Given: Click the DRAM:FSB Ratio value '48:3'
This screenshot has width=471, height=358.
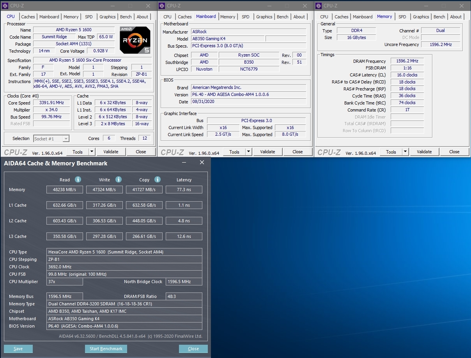Looking at the screenshot, I should coord(184,296).
